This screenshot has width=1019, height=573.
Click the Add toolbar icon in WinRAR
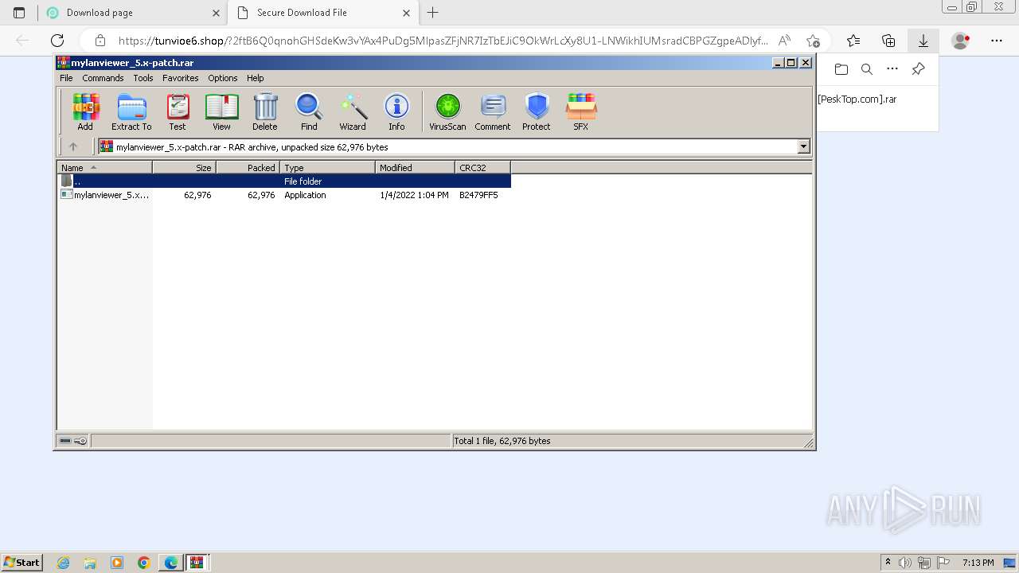[85, 112]
